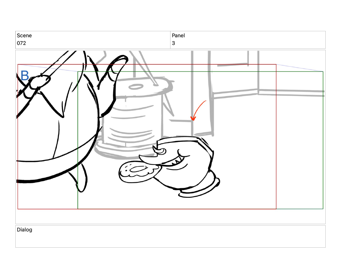Click the blue letter B camera marker
Viewport: 341px width, 263px height.
point(25,76)
